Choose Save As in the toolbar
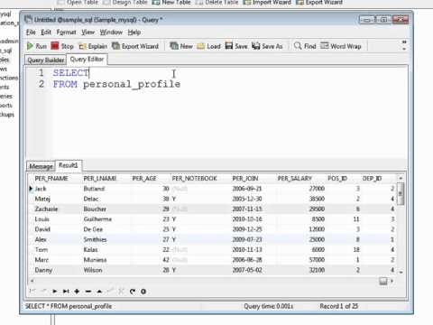The width and height of the screenshot is (433, 325). pos(267,46)
